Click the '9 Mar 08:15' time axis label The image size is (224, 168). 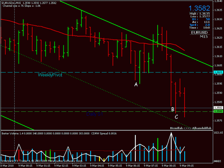click(x=169, y=166)
